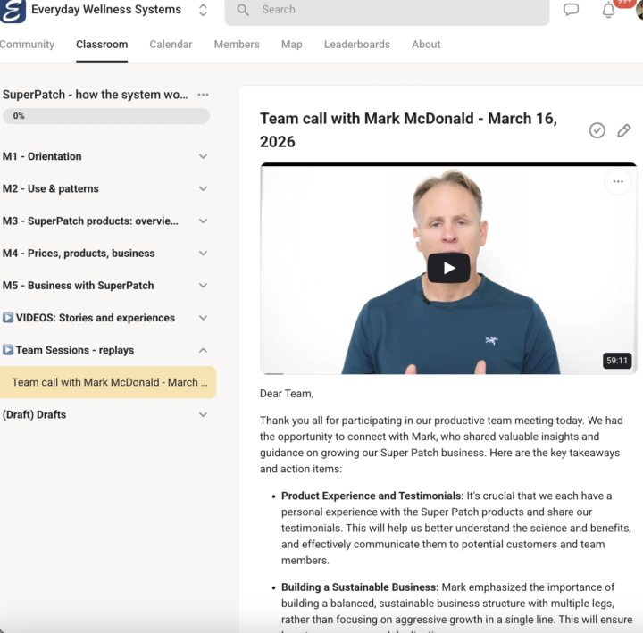Open the notifications bell icon

608,10
